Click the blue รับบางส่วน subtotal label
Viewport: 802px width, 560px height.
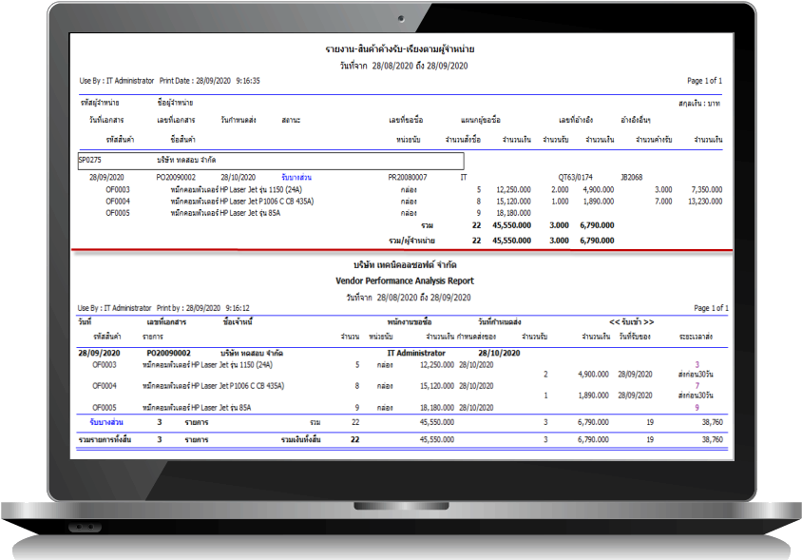(106, 422)
